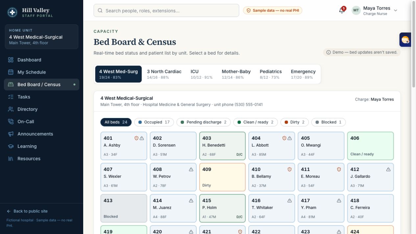Click the warning triangle on bed 412
This screenshot has width=416, height=234.
click(x=388, y=169)
